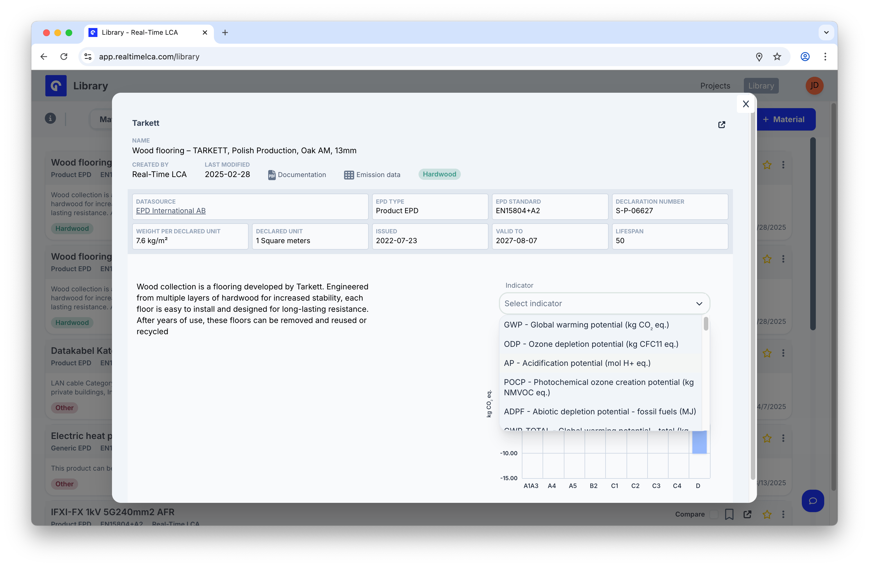Bookmark the IFXI-FX 1kV card
Screen dimensions: 869x567
[x=729, y=514]
